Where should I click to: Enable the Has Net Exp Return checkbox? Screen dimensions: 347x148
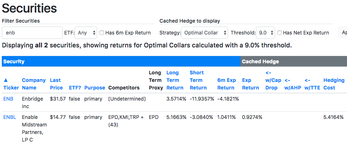click(280, 33)
